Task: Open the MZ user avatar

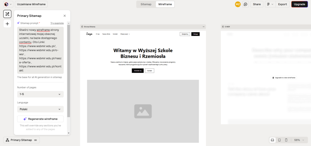Action: coord(238,4)
